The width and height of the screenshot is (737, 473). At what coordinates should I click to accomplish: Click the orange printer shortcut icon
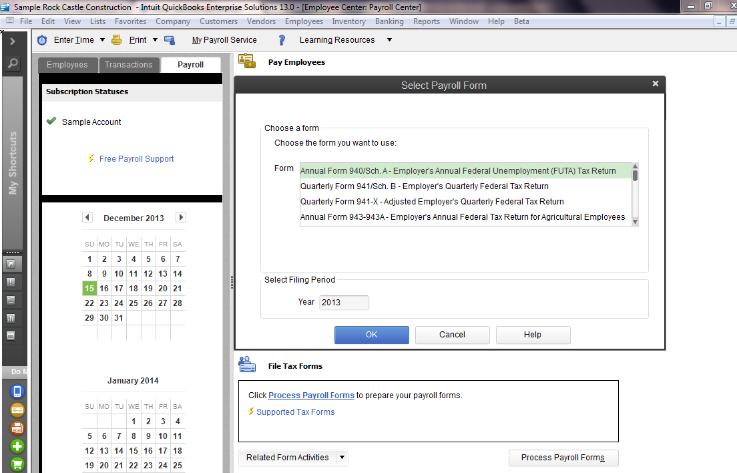pyautogui.click(x=17, y=428)
